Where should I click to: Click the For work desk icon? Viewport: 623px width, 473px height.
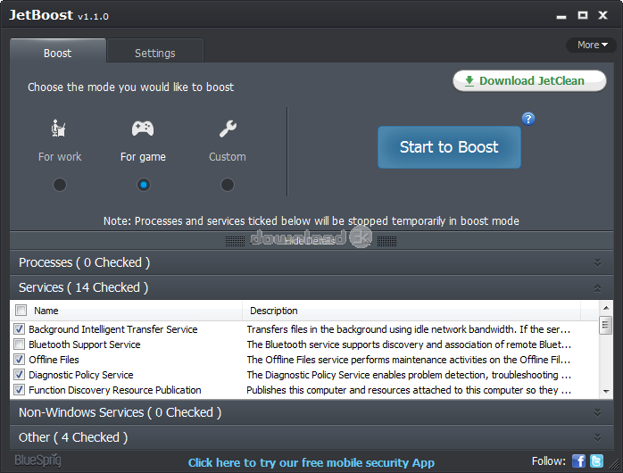pos(59,129)
